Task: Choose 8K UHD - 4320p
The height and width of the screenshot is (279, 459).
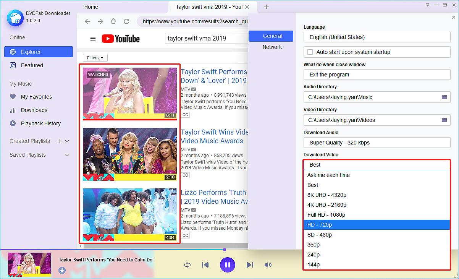Action: [x=377, y=195]
